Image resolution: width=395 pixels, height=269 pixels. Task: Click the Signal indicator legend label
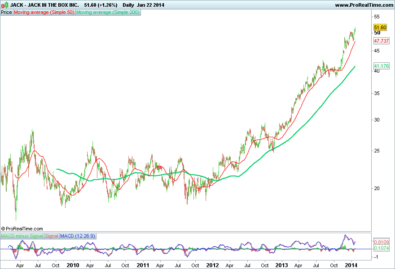point(52,236)
